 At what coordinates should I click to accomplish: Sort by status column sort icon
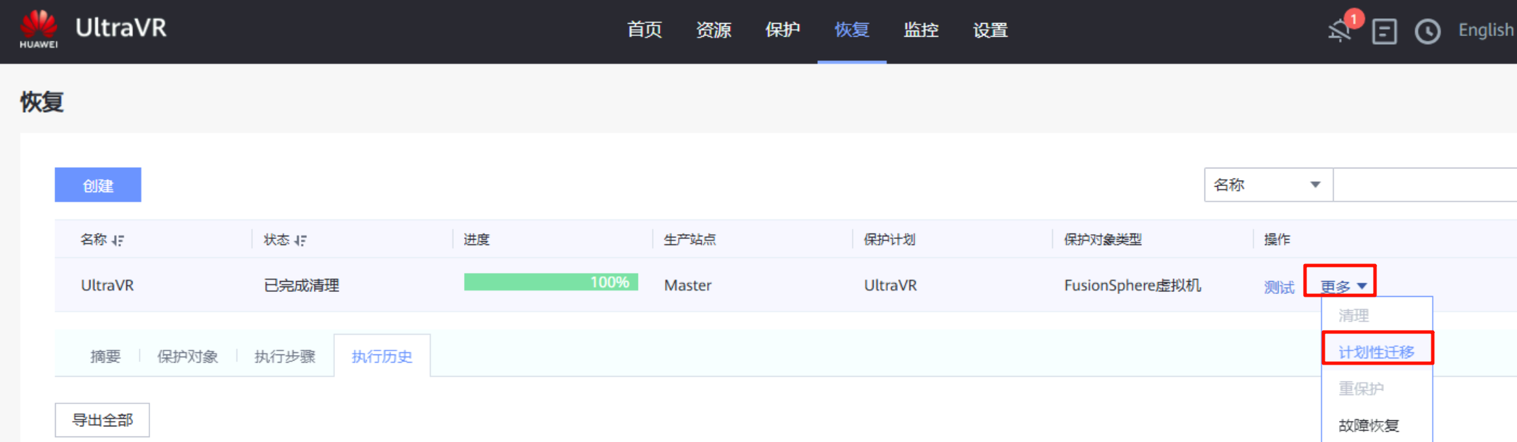tap(300, 240)
